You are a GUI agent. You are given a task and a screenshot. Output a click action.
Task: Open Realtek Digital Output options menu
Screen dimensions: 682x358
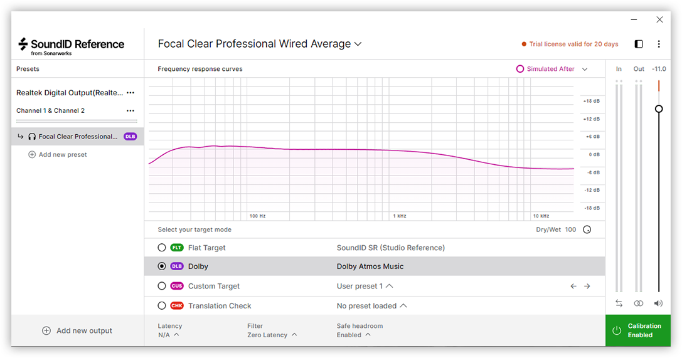(131, 93)
